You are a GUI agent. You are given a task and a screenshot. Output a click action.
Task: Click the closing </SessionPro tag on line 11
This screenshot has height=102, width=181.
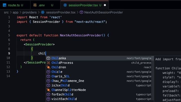point(35,62)
